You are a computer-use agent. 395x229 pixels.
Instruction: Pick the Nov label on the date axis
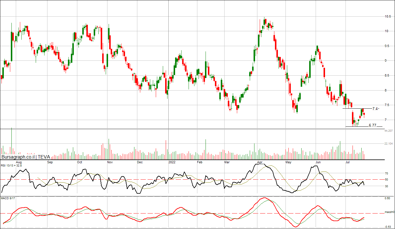click(x=110, y=162)
